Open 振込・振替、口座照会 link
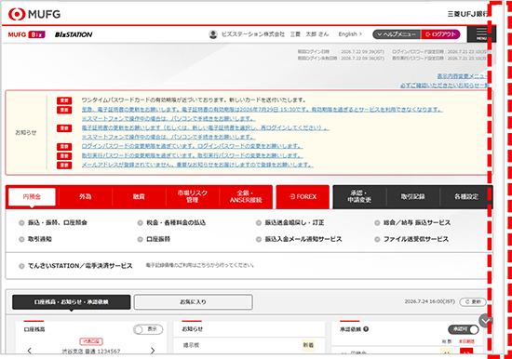The image size is (512, 359). tap(58, 222)
